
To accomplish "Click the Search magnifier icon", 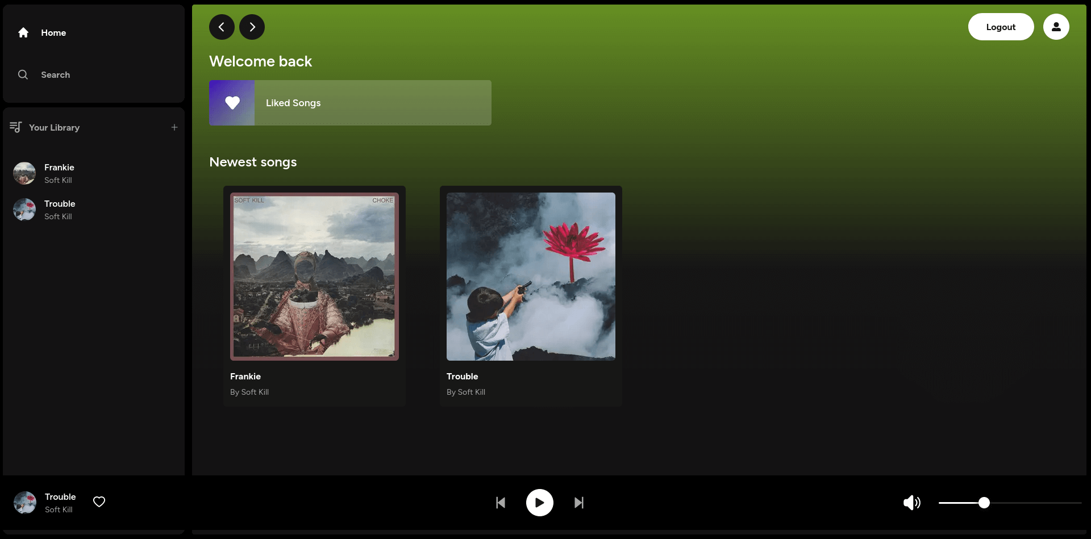I will pyautogui.click(x=23, y=74).
